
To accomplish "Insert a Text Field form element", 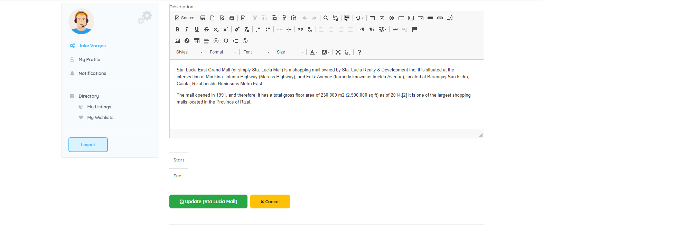I will tap(401, 18).
